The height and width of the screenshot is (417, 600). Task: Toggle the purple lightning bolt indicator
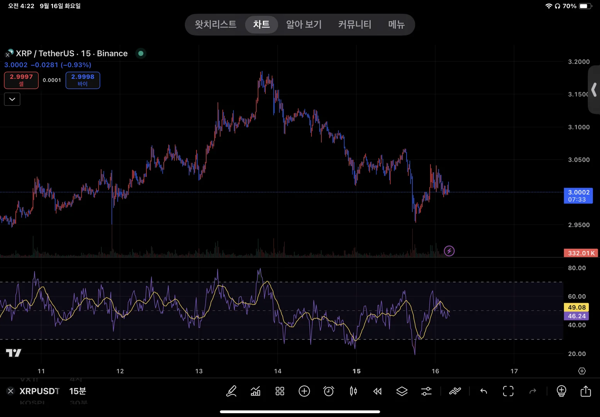(449, 251)
